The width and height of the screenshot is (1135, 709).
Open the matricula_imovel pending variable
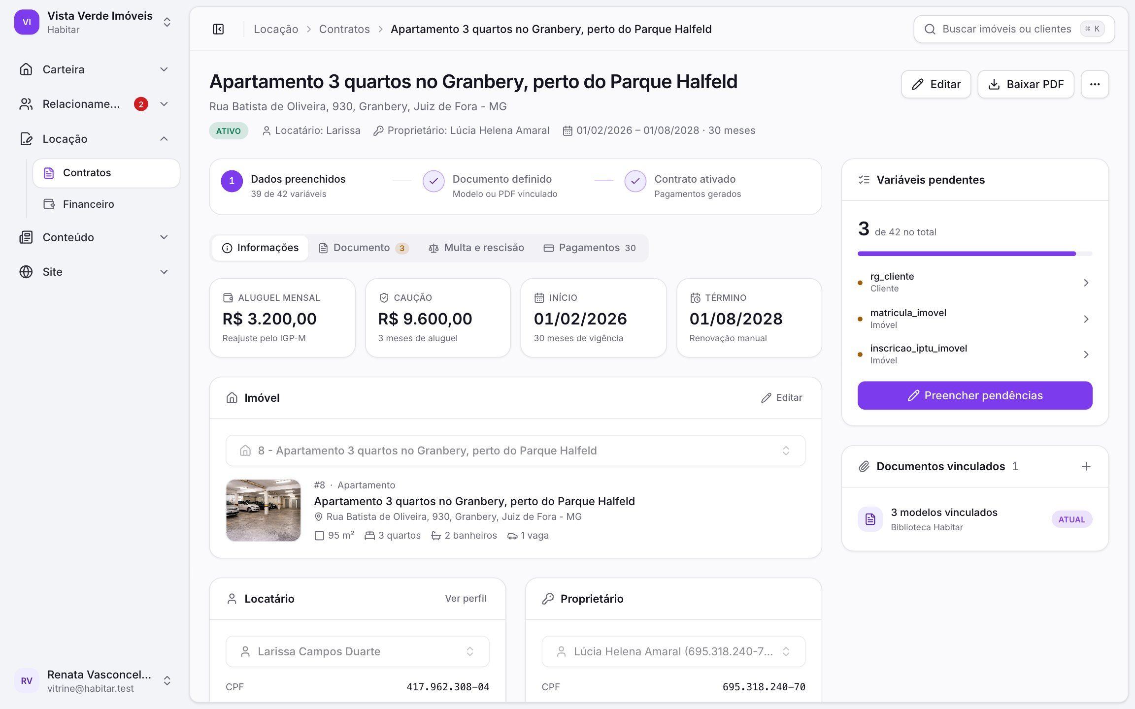(975, 319)
